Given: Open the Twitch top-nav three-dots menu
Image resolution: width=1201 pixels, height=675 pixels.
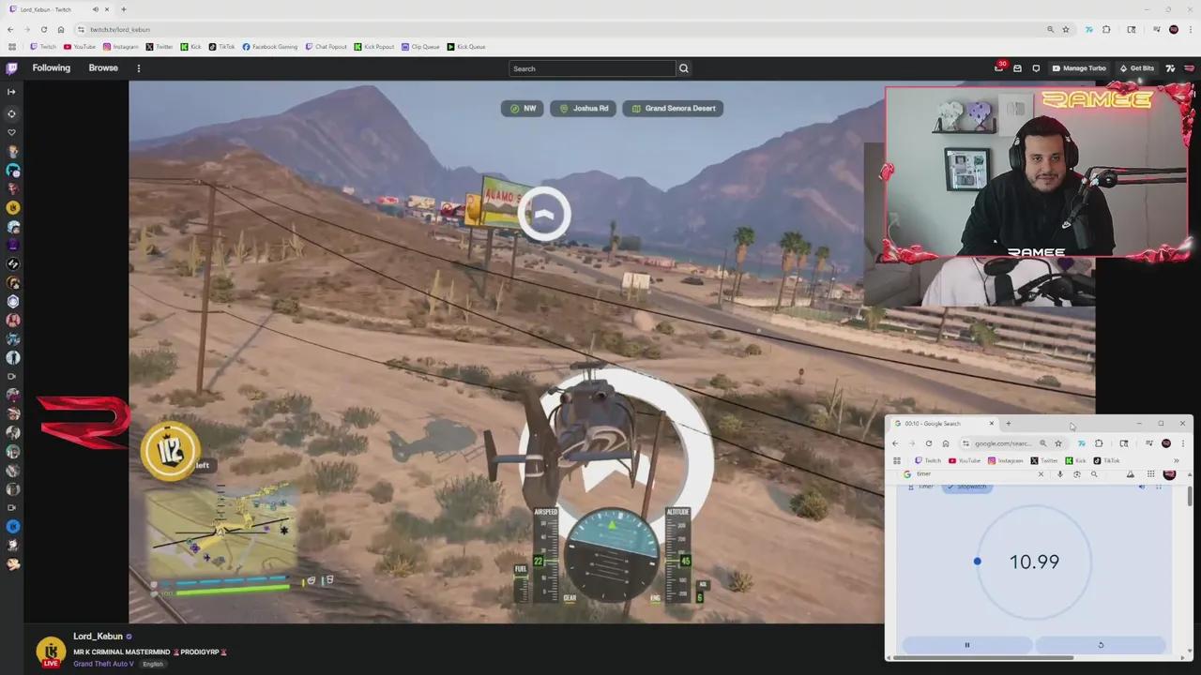Looking at the screenshot, I should 138,68.
